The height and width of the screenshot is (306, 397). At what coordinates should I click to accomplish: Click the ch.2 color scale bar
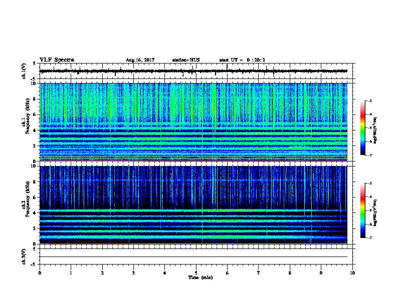click(363, 210)
